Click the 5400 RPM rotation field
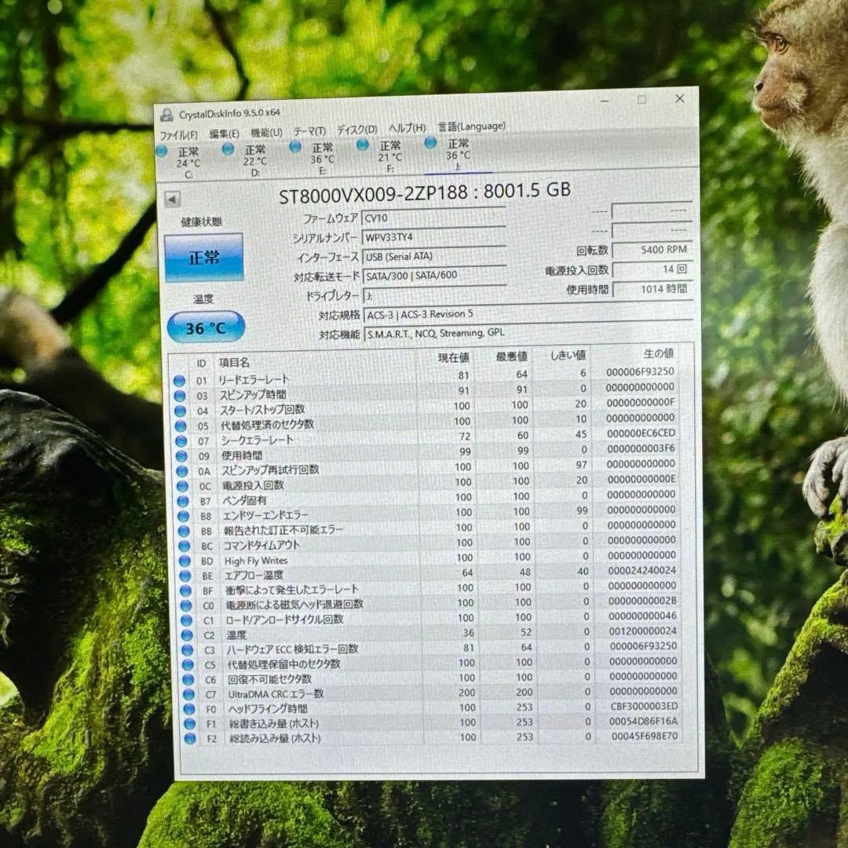848x848 pixels. 652,250
